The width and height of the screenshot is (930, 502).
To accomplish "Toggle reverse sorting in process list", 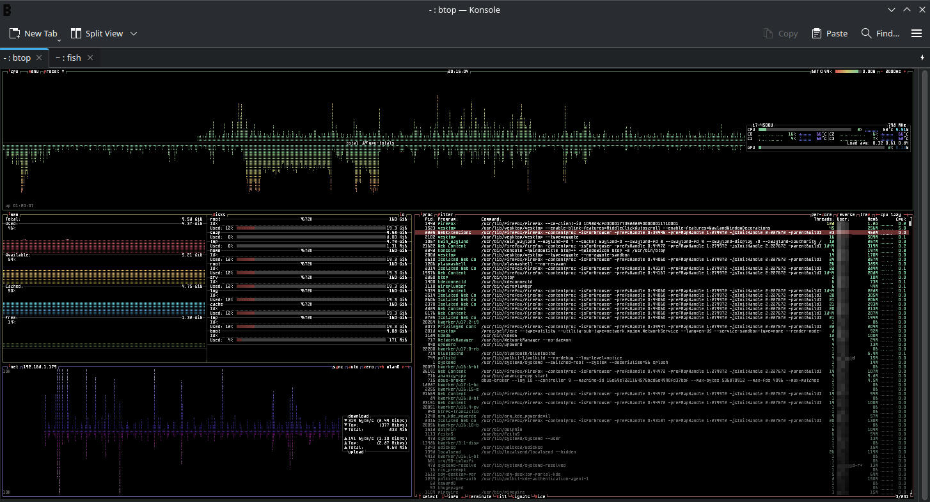I will 846,215.
